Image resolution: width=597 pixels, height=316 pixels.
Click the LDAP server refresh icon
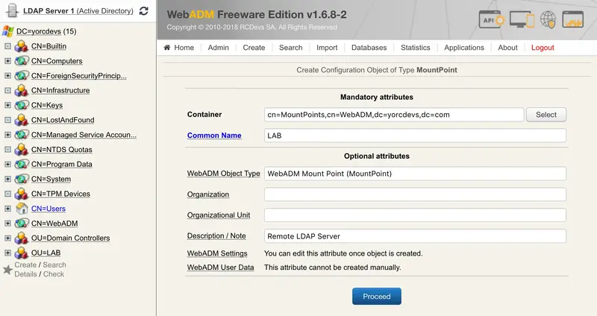pyautogui.click(x=144, y=11)
